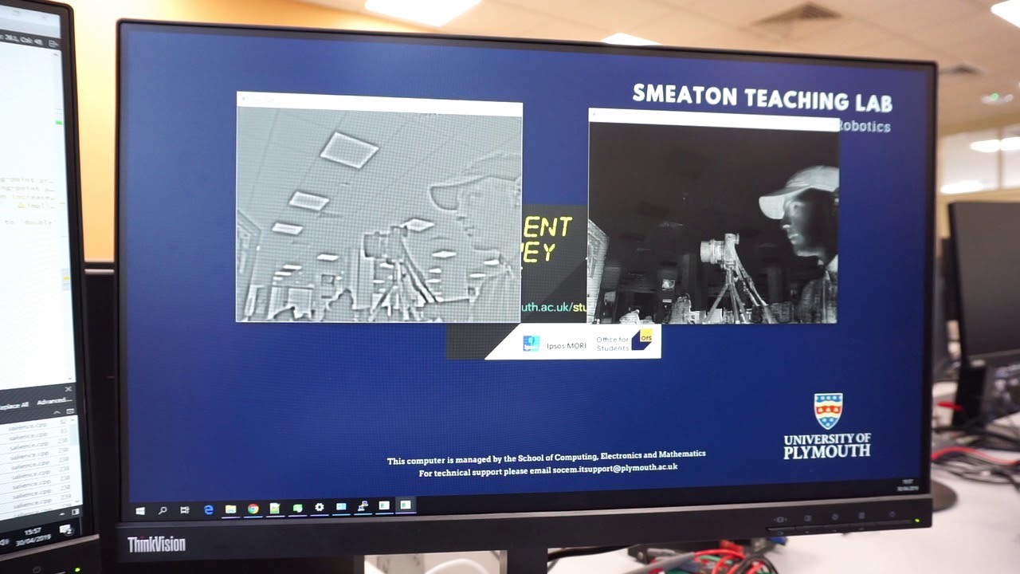Select the highlighted last taskbar window icon
This screenshot has height=574, width=1020.
406,505
